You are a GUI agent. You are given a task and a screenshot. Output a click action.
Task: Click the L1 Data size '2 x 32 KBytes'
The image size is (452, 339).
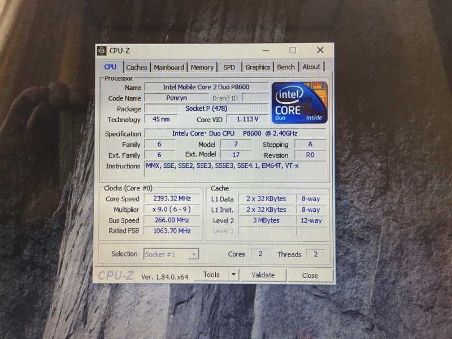coord(266,199)
